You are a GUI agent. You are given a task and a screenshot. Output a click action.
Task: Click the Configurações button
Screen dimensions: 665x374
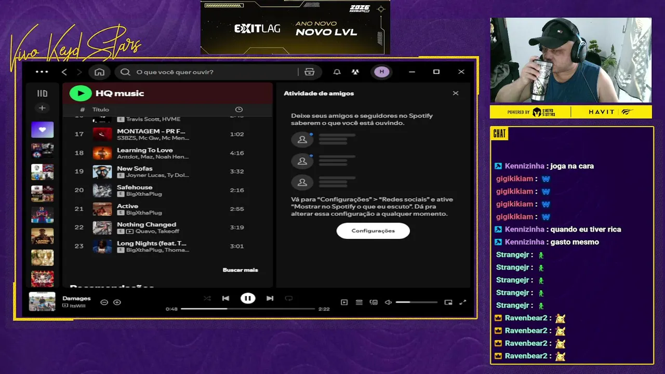point(373,231)
